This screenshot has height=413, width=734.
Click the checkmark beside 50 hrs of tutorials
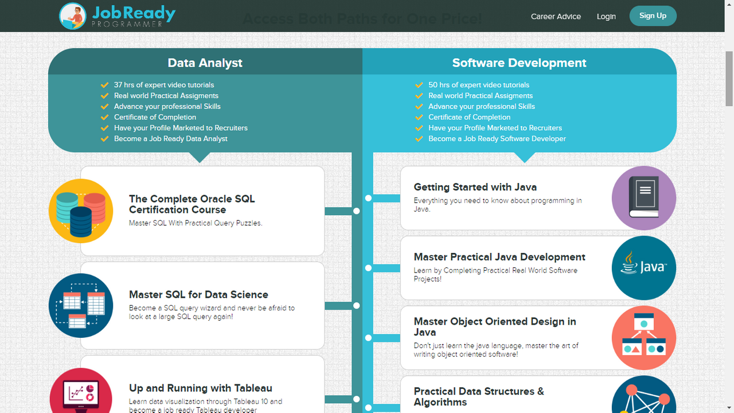[x=419, y=84]
